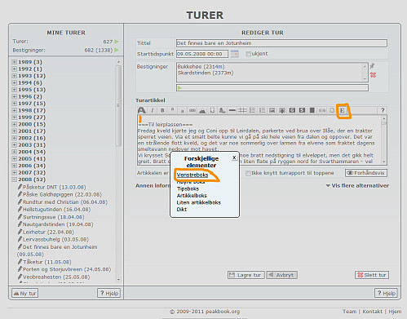
Task: Open editor help question mark
Action: pyautogui.click(x=383, y=110)
